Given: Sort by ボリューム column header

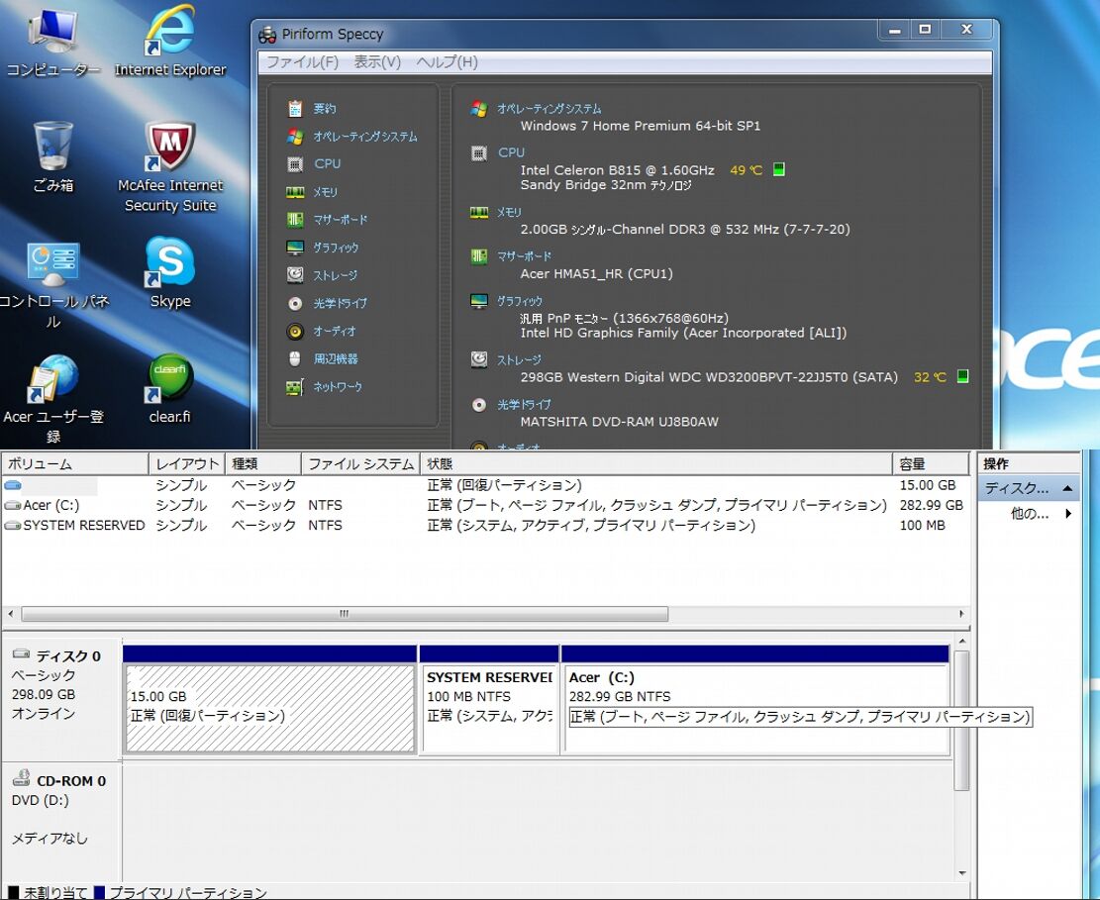Looking at the screenshot, I should coord(75,463).
